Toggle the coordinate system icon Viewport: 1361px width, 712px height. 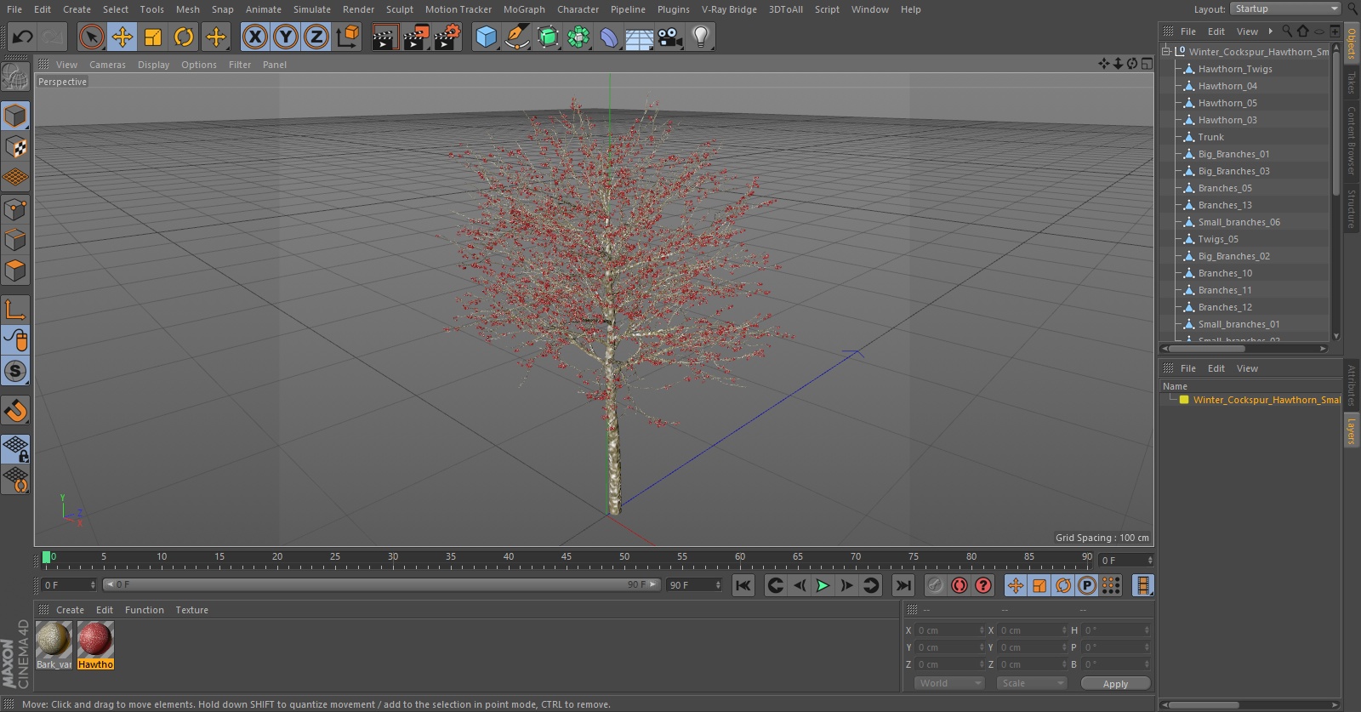coord(348,37)
